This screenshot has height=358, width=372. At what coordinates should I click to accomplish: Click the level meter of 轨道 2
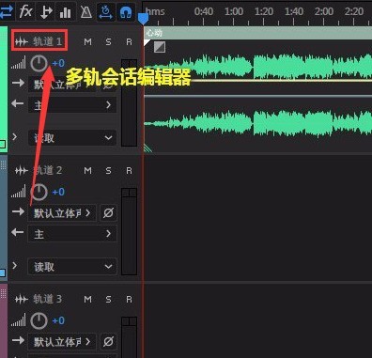click(x=129, y=232)
